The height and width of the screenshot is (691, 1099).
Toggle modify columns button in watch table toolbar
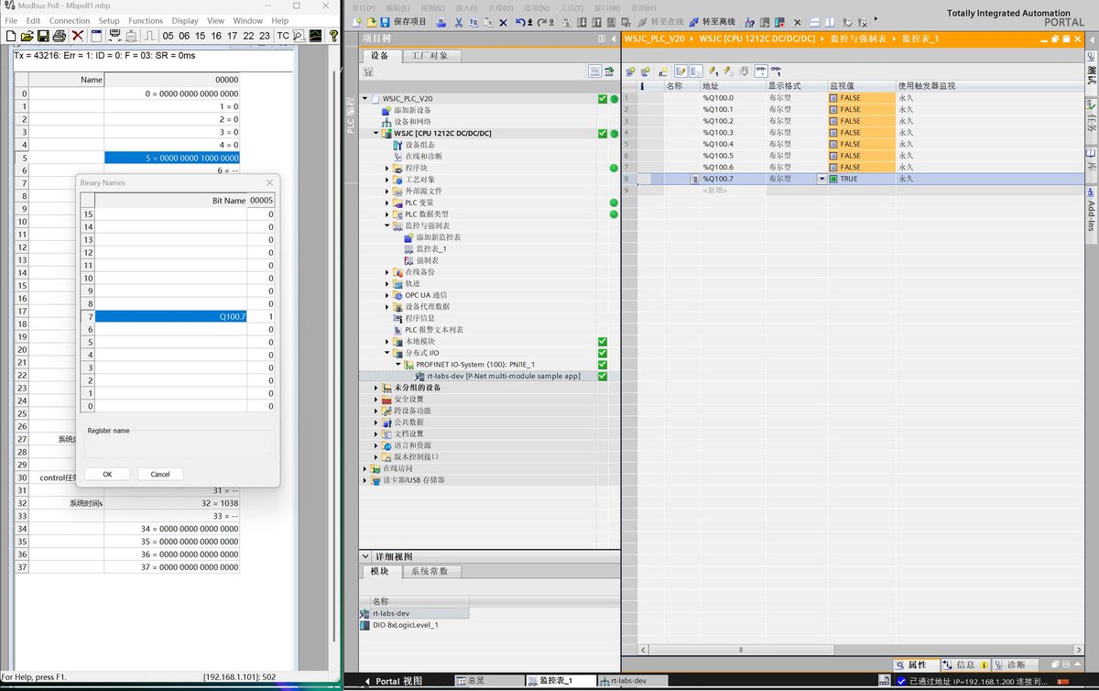680,71
